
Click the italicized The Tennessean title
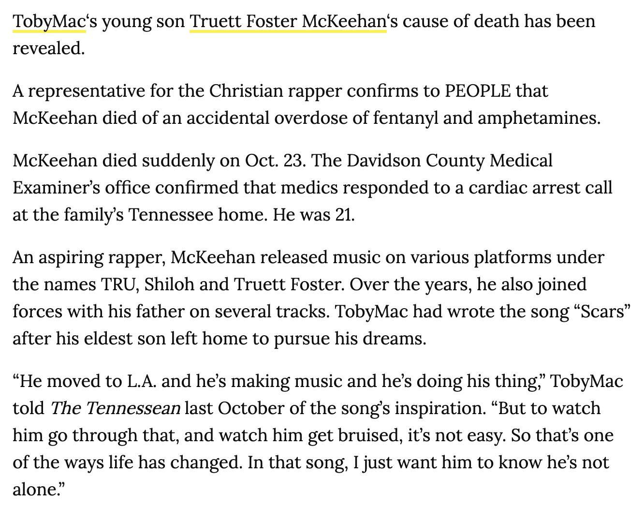(115, 408)
